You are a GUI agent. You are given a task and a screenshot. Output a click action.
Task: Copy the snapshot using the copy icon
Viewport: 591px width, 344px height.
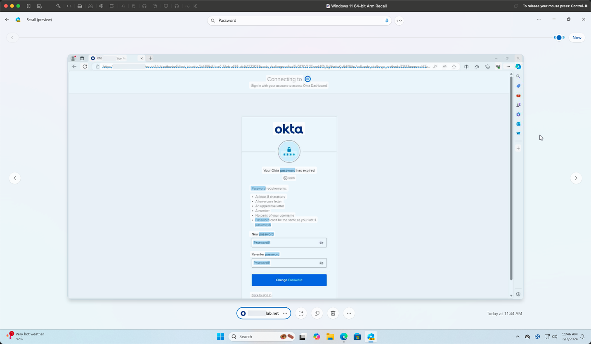(317, 313)
